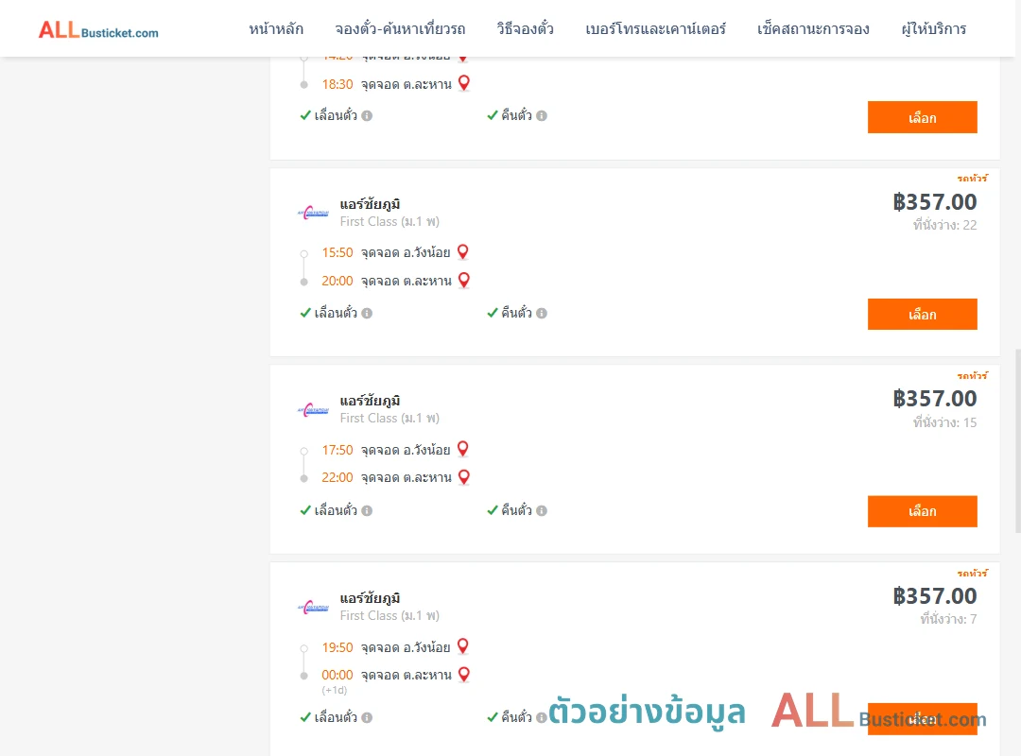Click the page vertical scrollbar
Image resolution: width=1021 pixels, height=756 pixels.
[x=1018, y=440]
